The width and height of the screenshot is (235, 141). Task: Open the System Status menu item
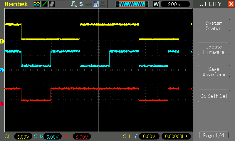tap(214, 26)
